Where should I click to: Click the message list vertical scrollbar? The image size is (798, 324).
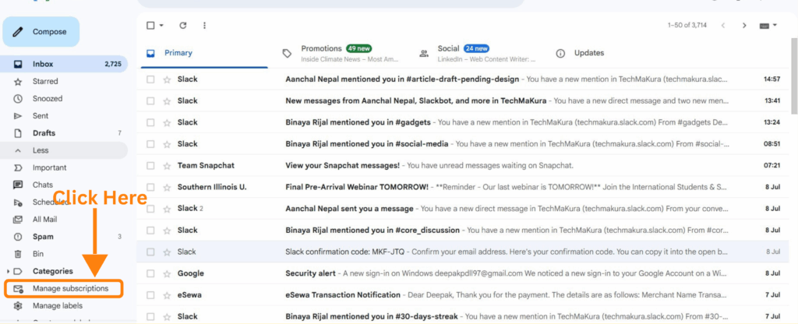[x=794, y=76]
